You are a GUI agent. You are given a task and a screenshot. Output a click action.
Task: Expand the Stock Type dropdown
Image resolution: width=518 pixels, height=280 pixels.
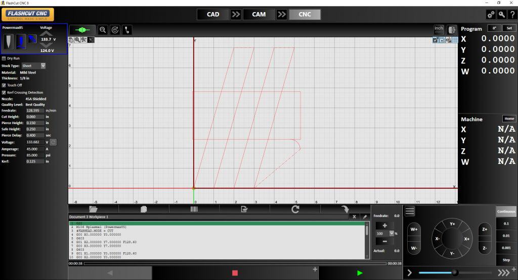pos(43,66)
